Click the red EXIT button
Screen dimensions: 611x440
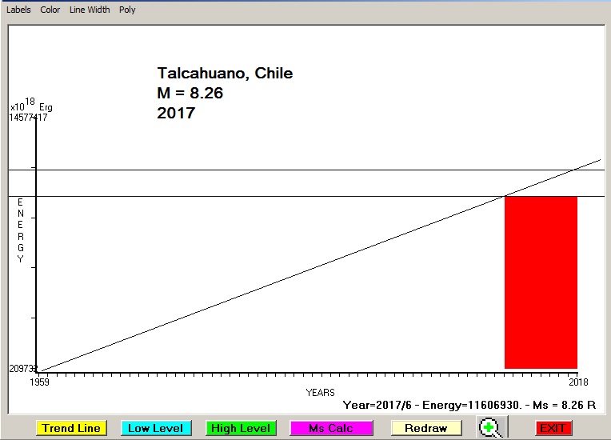coord(553,428)
